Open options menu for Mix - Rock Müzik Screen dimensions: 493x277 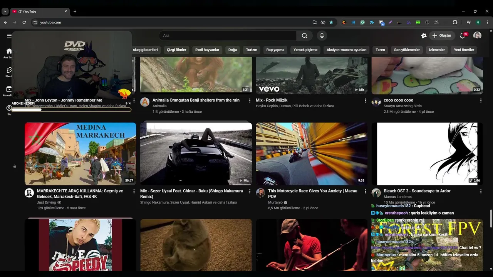click(365, 100)
